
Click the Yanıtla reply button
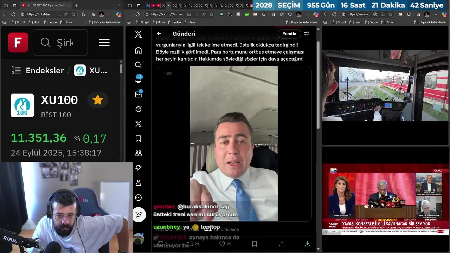pos(289,34)
